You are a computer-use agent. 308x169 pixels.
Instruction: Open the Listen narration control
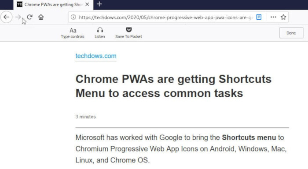(100, 33)
